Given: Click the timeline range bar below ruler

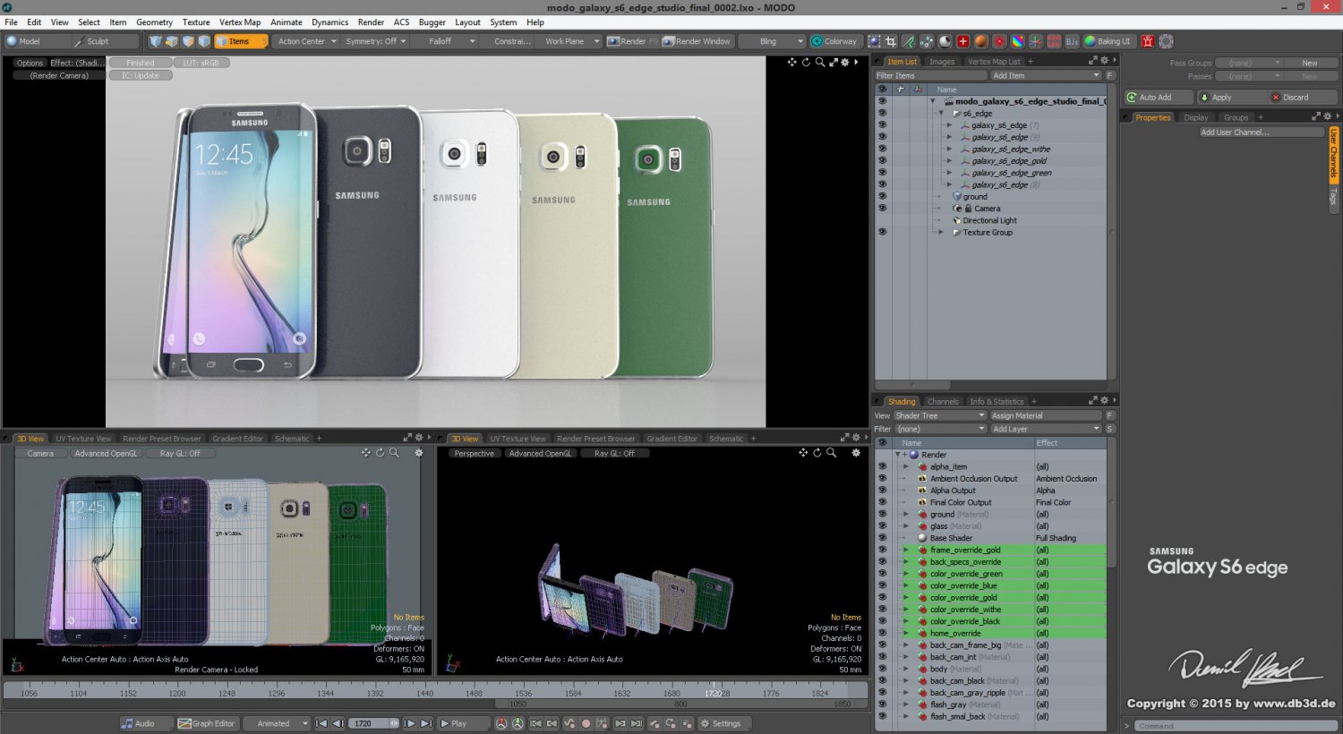Looking at the screenshot, I should [680, 704].
